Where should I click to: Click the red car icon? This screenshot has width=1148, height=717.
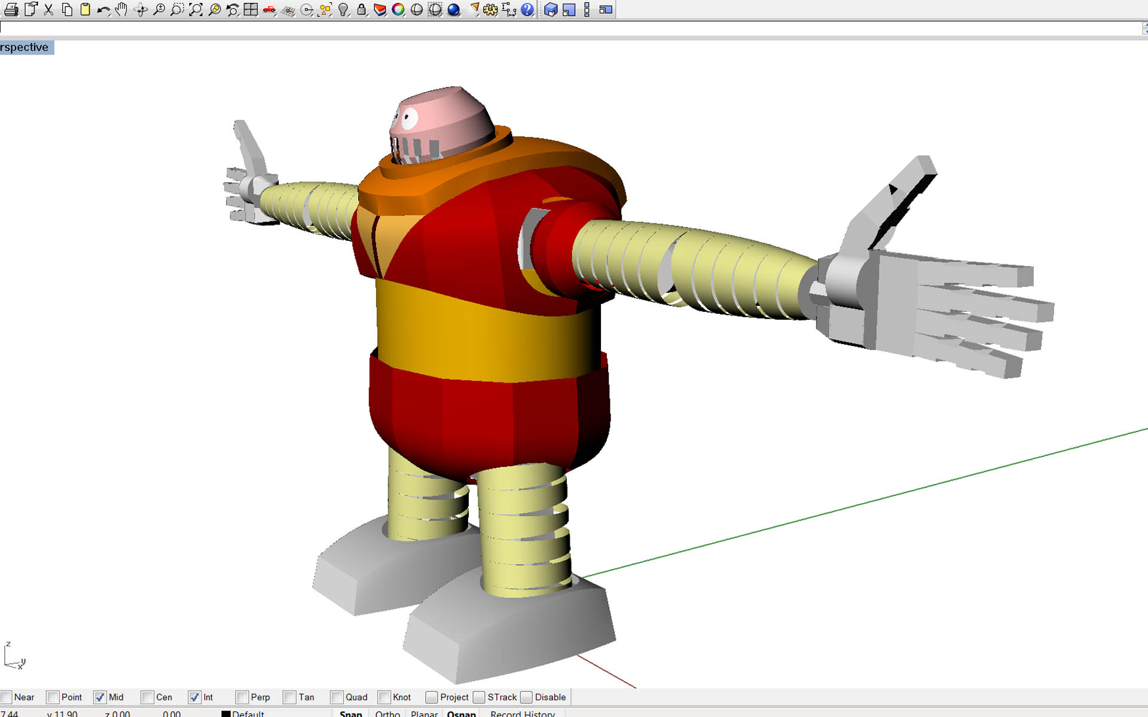tap(269, 10)
